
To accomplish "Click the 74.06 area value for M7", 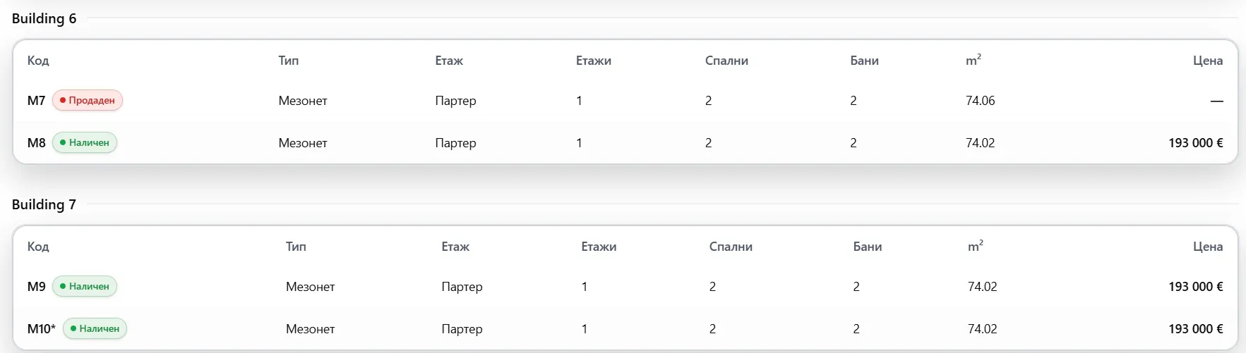I will click(x=981, y=101).
